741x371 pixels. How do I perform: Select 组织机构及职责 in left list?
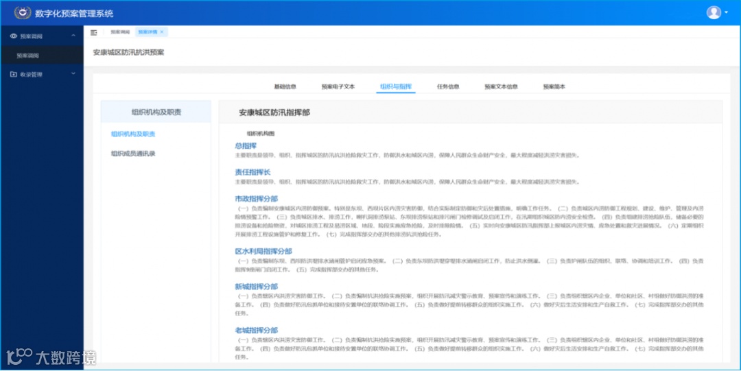point(133,134)
